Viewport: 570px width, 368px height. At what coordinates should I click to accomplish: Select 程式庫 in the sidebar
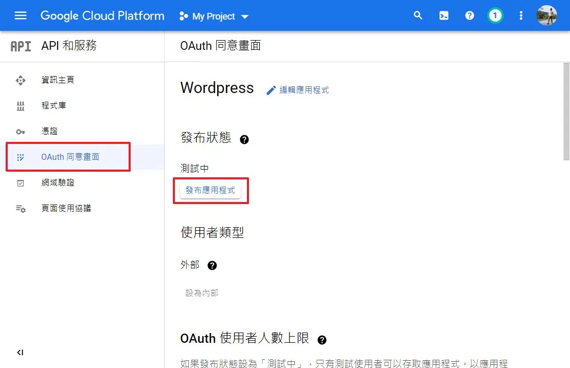tap(82, 106)
